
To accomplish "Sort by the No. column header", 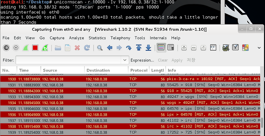I will point(8,70).
